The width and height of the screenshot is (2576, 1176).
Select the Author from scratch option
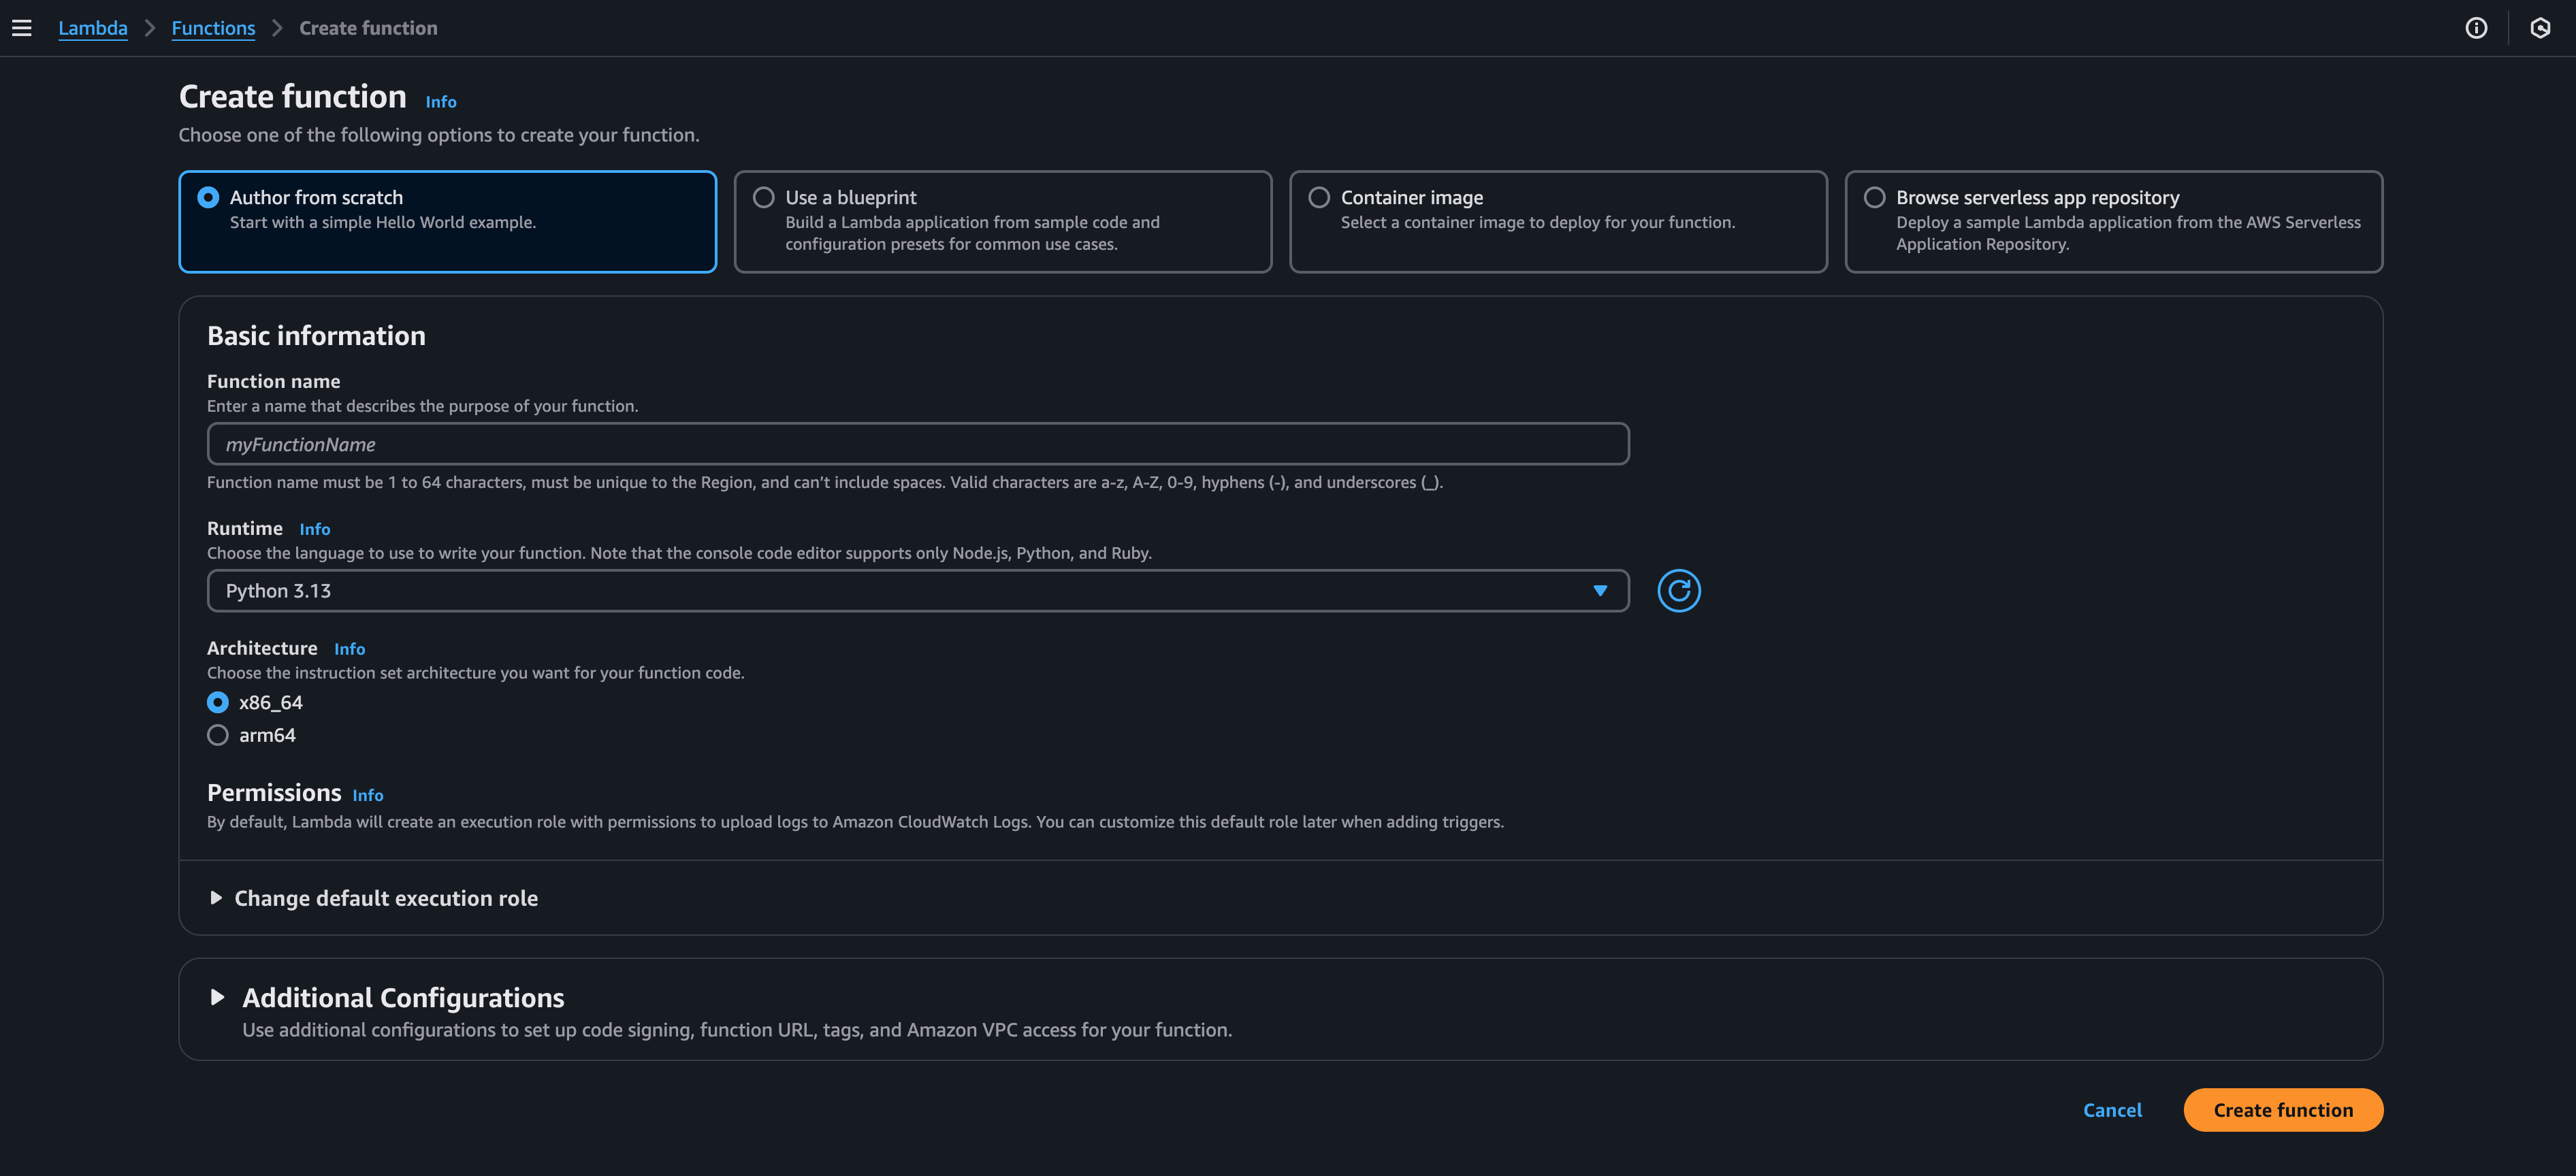[x=447, y=222]
